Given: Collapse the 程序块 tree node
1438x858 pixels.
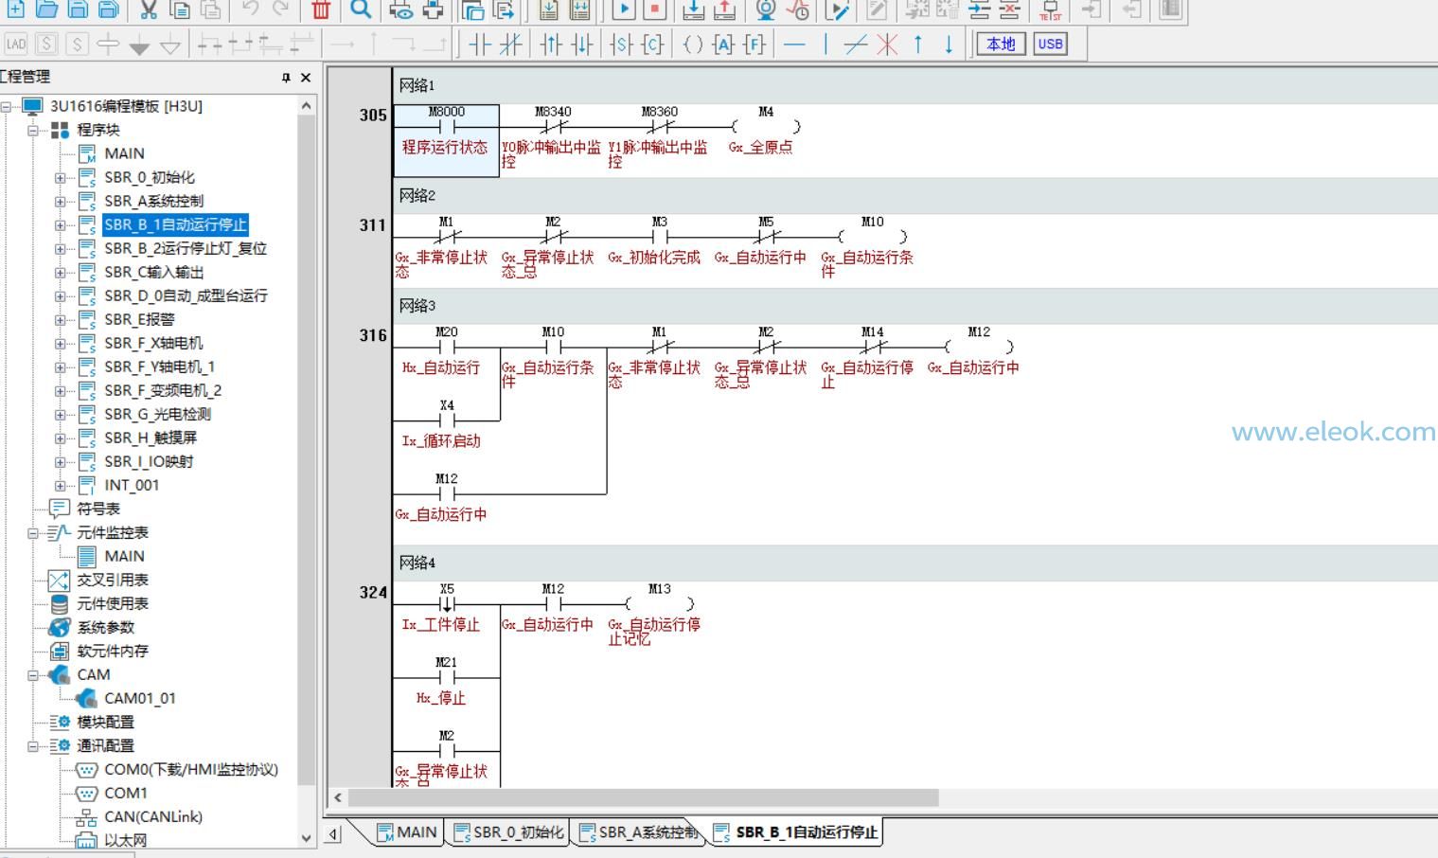Looking at the screenshot, I should [33, 130].
